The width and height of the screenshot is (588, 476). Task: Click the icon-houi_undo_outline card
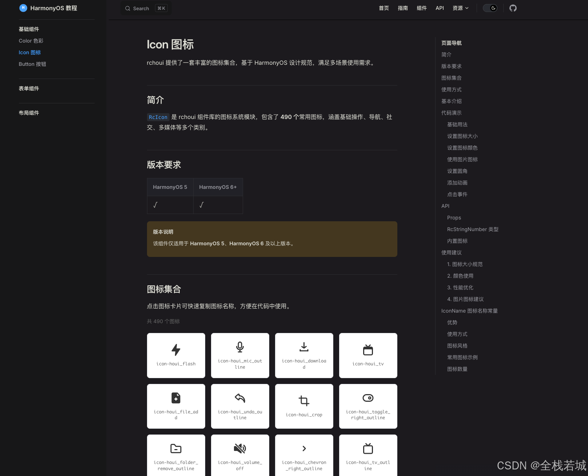point(240,406)
